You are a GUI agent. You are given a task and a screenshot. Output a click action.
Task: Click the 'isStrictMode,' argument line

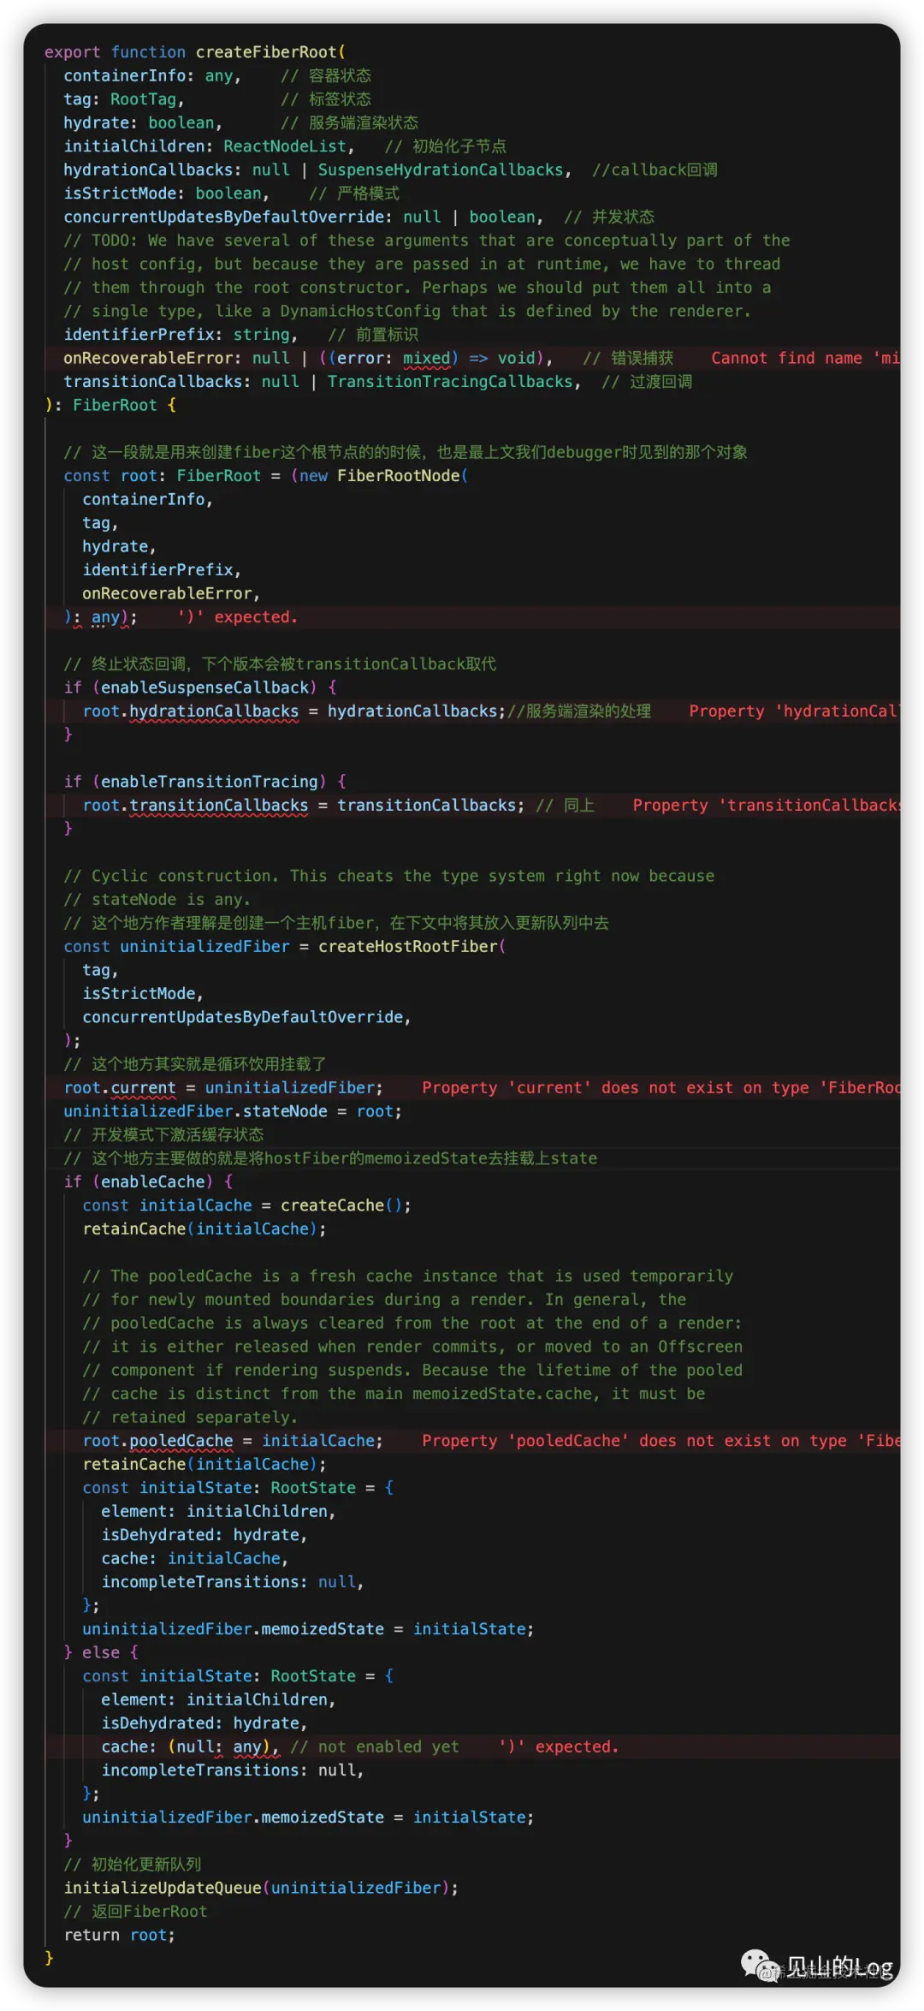(143, 994)
